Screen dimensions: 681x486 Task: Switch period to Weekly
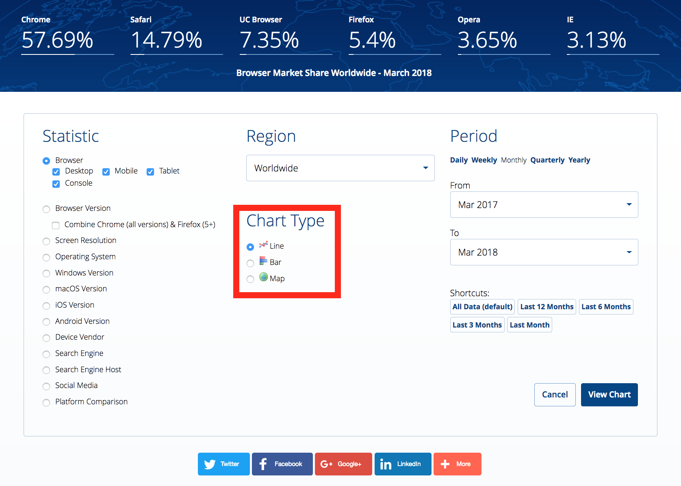484,160
